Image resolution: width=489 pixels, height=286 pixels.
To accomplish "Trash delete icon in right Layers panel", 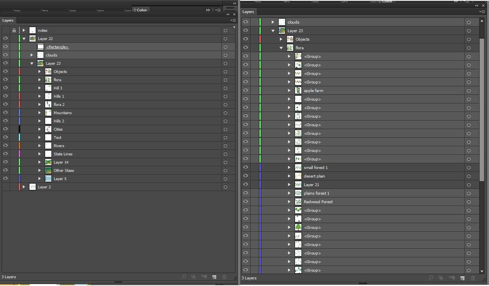I will [x=473, y=278].
